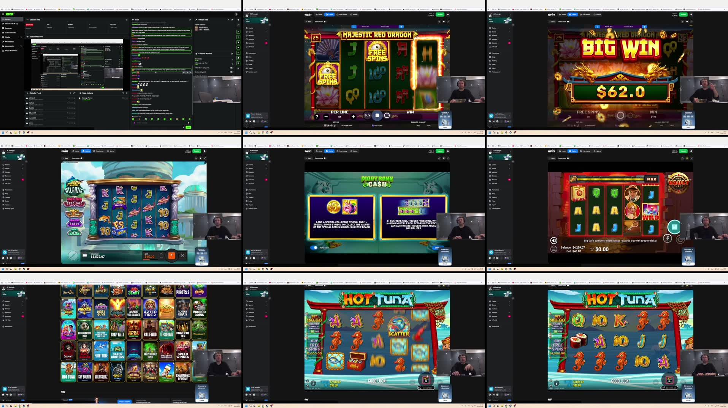728x408 pixels.
Task: Increase per-line bet with plus in Majestic Red Dragon
Action: click(353, 117)
